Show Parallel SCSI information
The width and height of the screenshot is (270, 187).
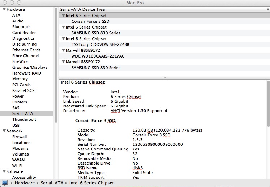tap(24, 90)
